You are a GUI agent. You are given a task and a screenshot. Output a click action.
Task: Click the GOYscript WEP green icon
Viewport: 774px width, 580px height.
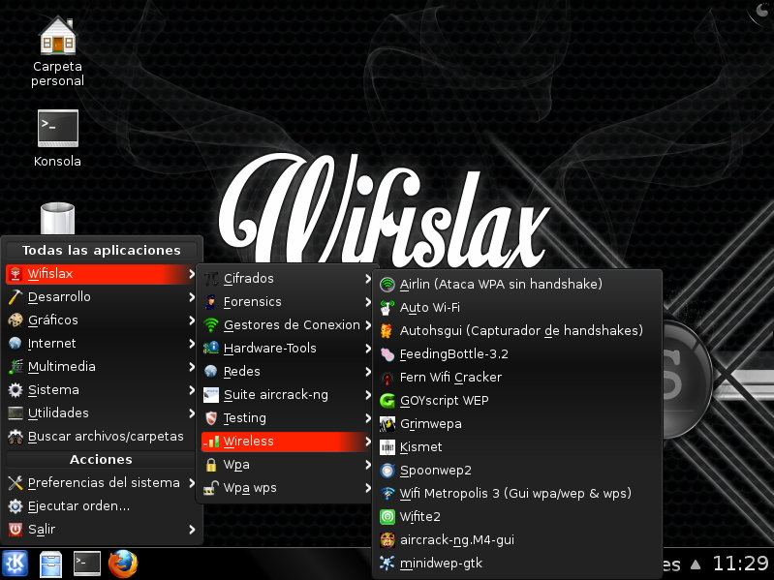[387, 401]
